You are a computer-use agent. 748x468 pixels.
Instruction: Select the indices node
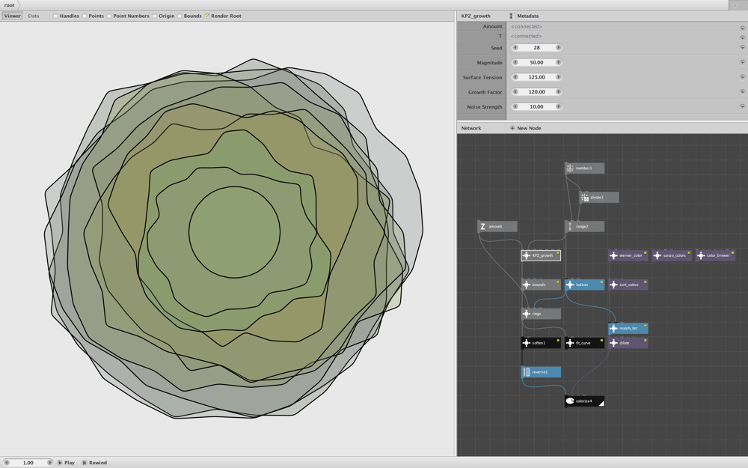tap(584, 285)
